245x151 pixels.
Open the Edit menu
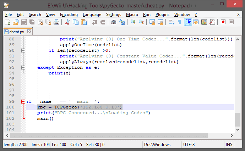(x=20, y=15)
